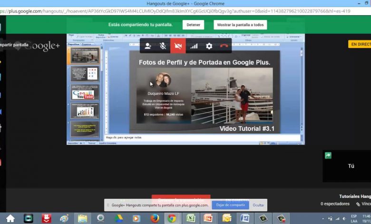Image resolution: width=371 pixels, height=224 pixels.
Task: Click the Duqueiro Mazo LF profile name
Action: [163, 93]
